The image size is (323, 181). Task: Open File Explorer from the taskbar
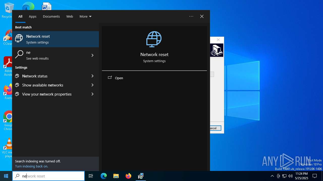116,176
